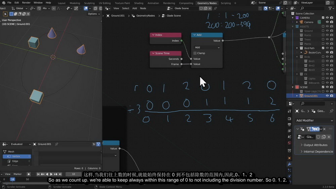Play the animation in the timeline
This screenshot has width=336, height=189.
(x=51, y=174)
